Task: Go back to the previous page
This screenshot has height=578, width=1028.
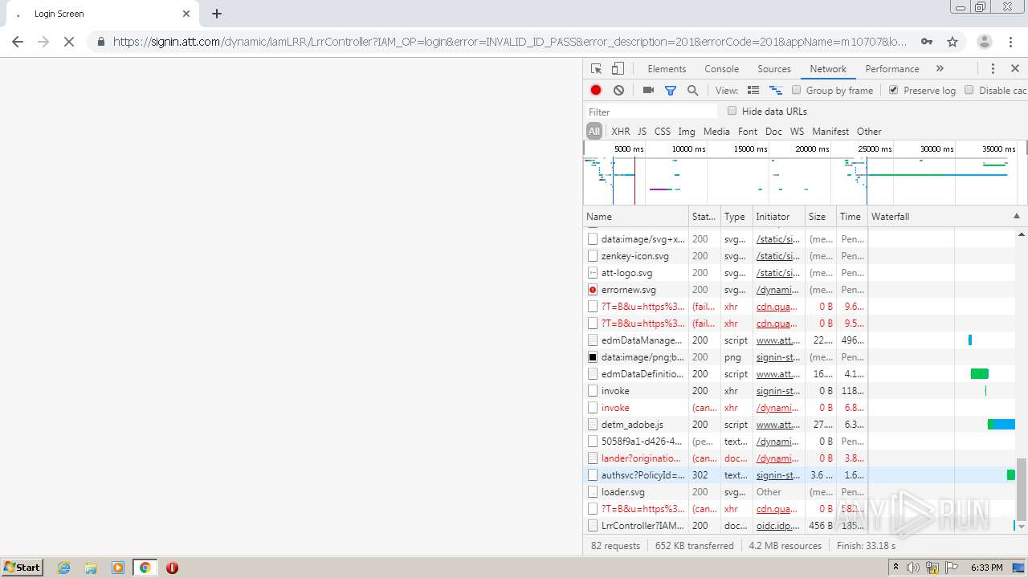Action: [x=18, y=42]
